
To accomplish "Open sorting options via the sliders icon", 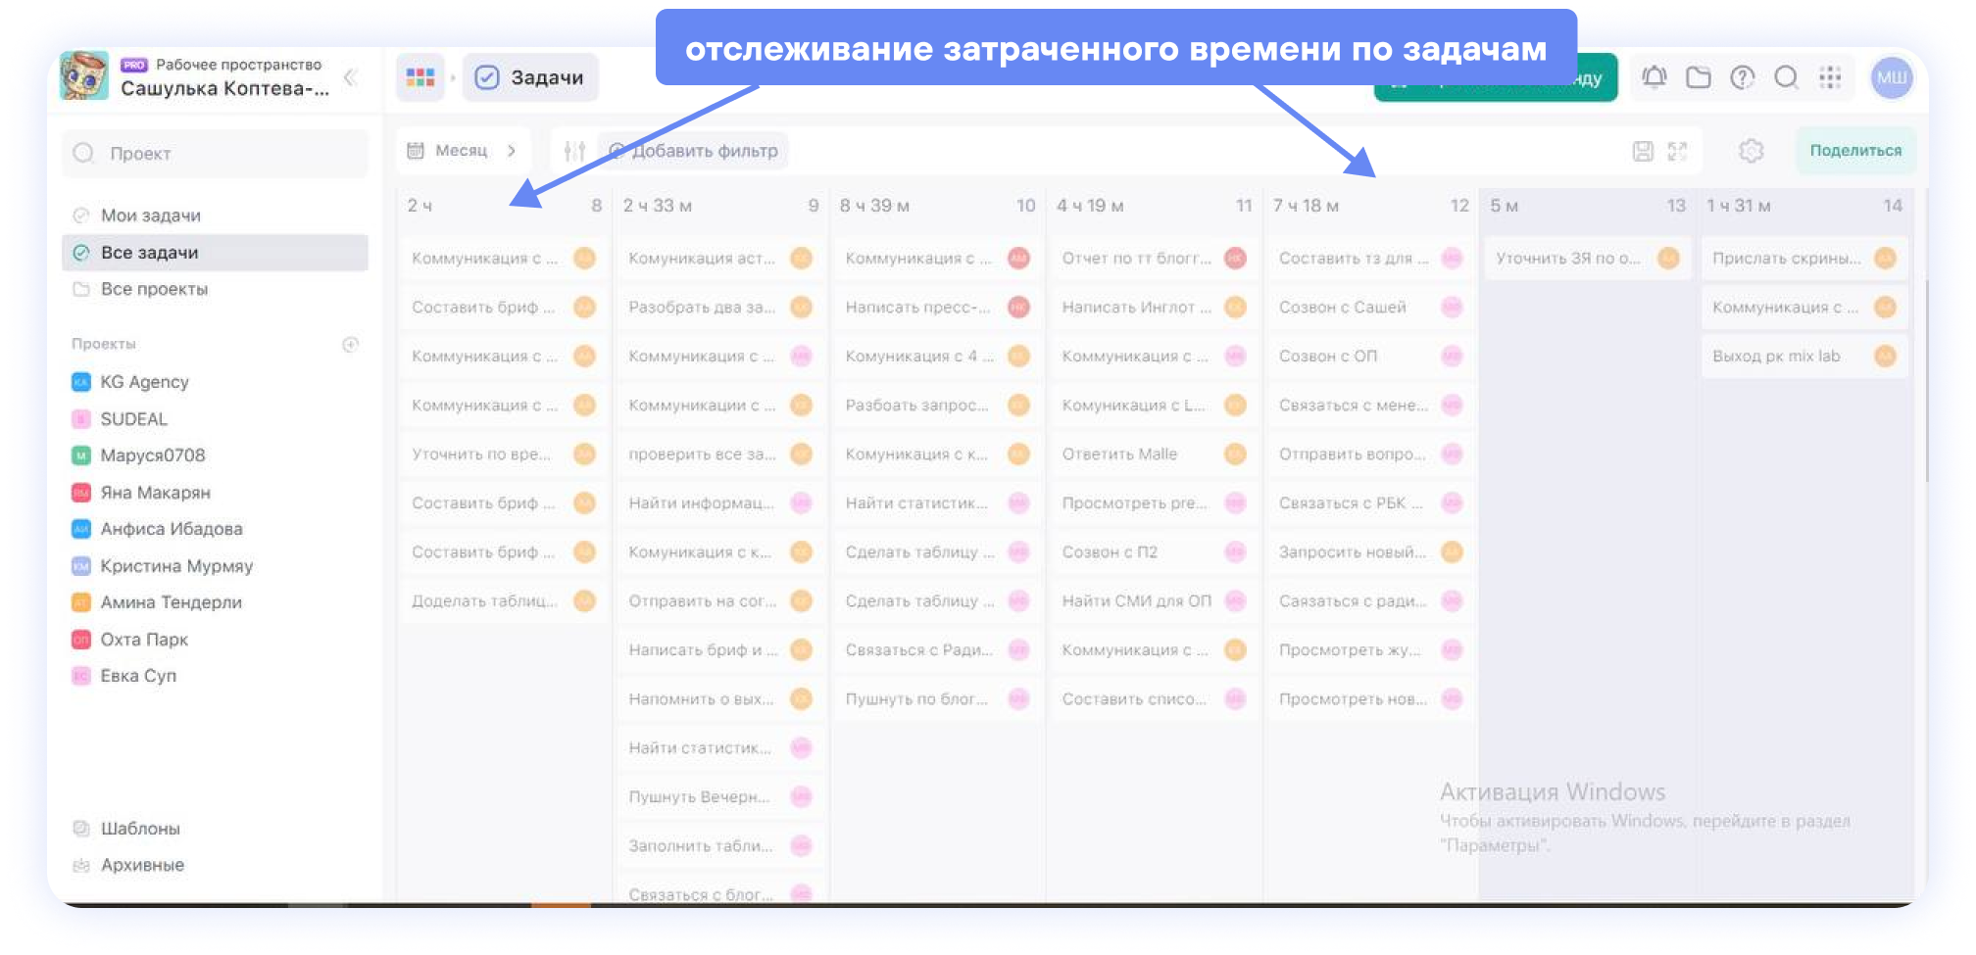I will tap(574, 151).
